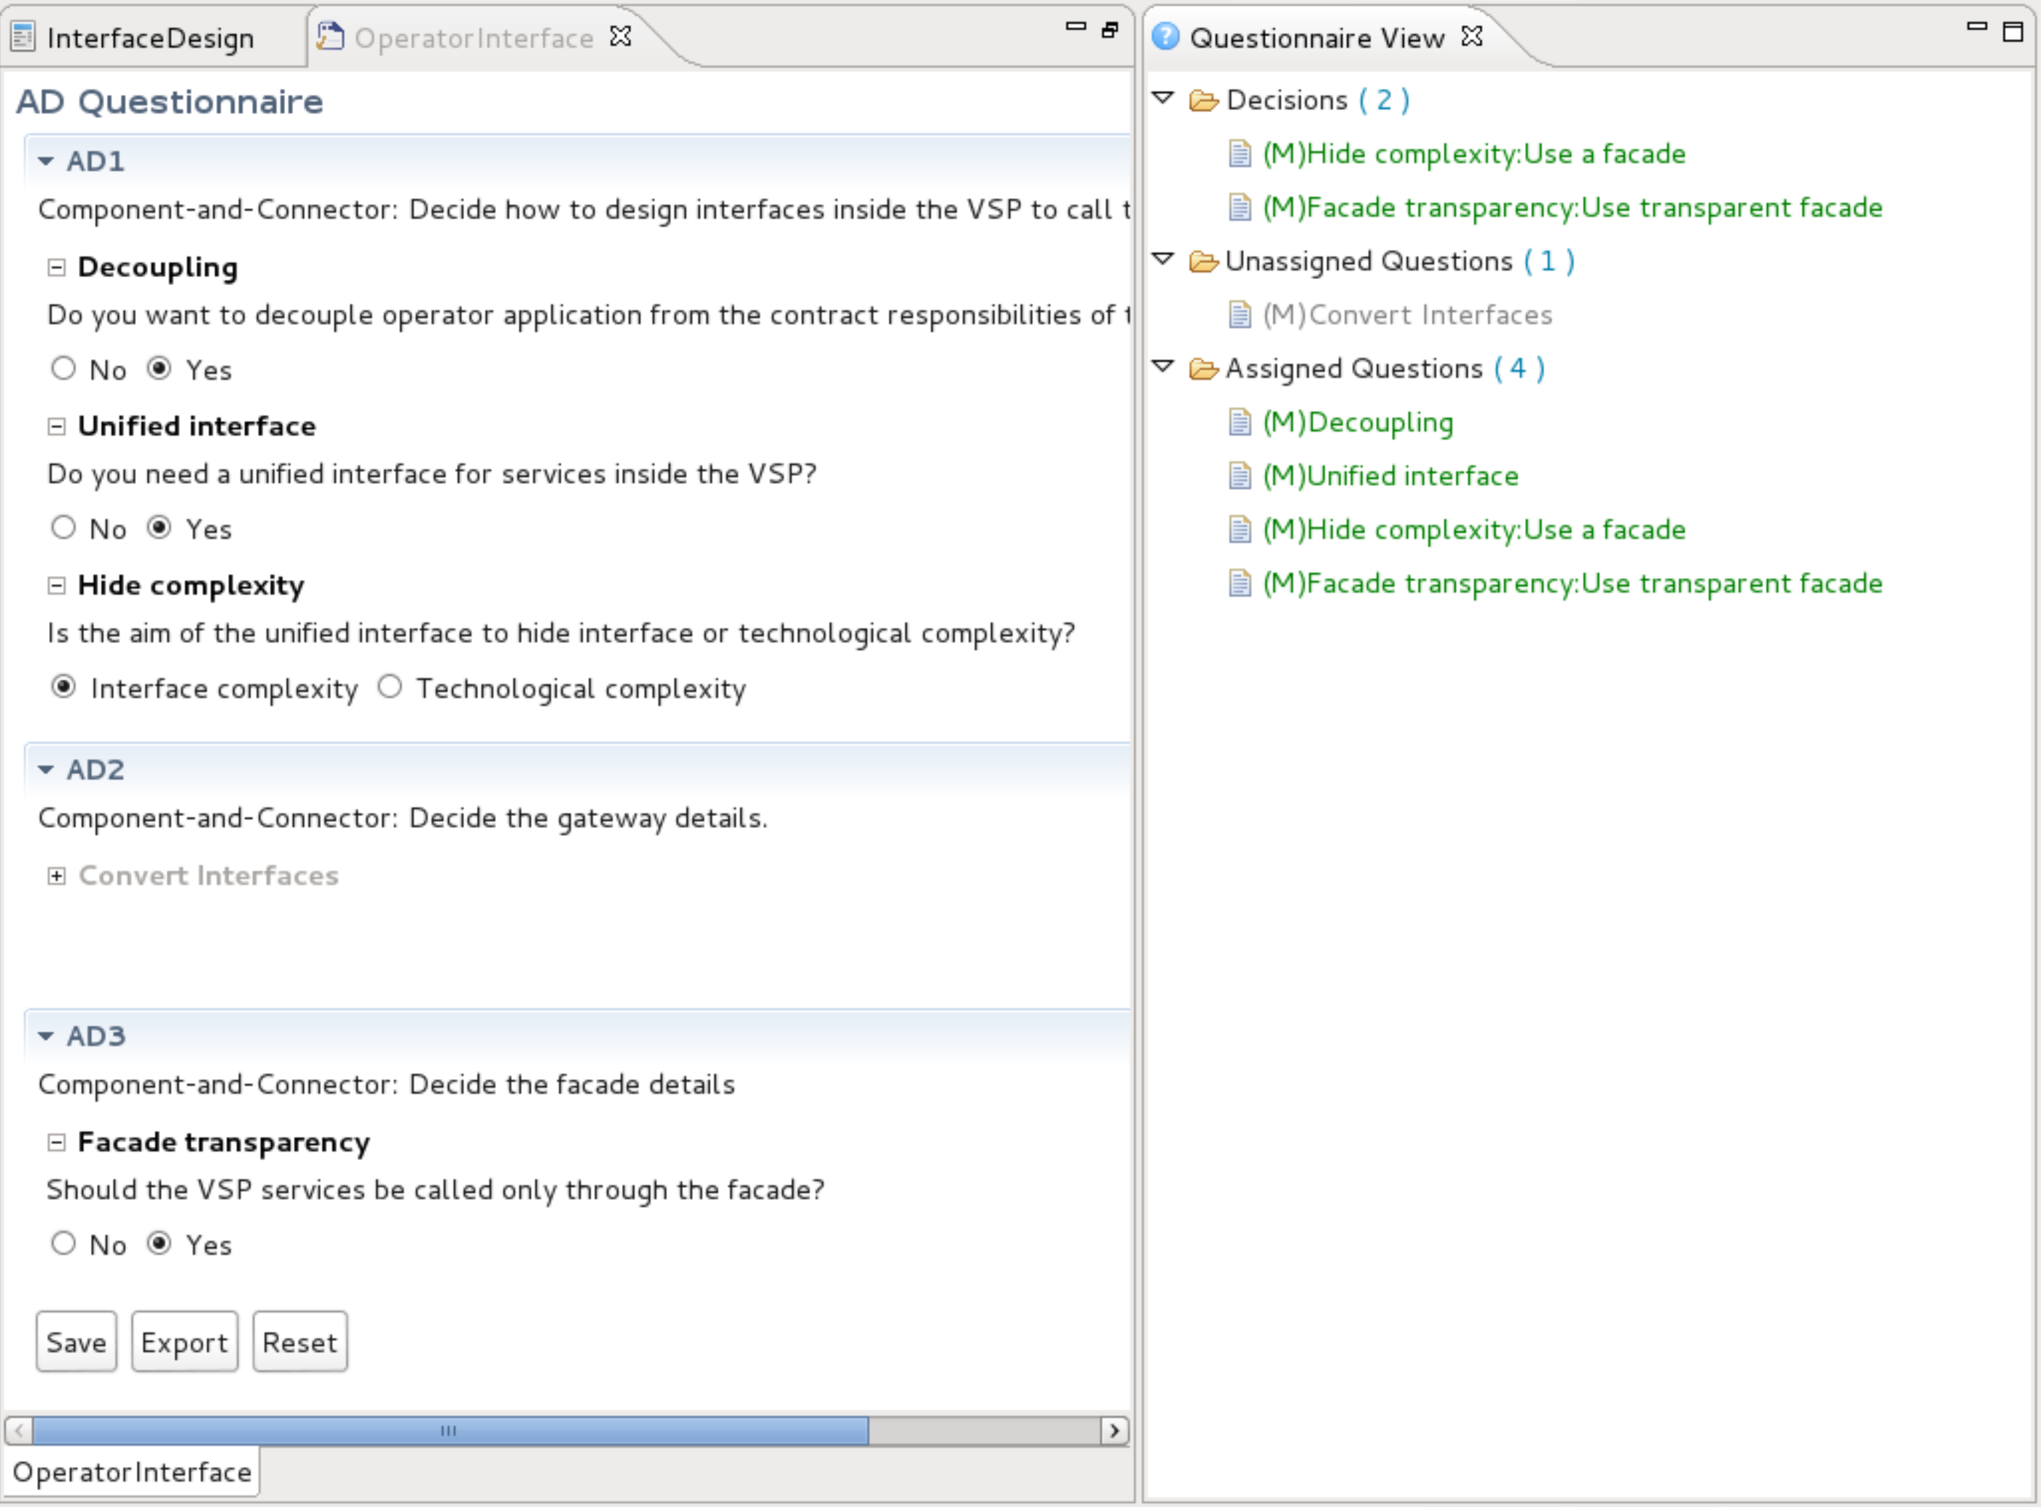Viewport: 2041px width, 1507px height.
Task: Minimize the Questionnaire View pane
Action: [1976, 27]
